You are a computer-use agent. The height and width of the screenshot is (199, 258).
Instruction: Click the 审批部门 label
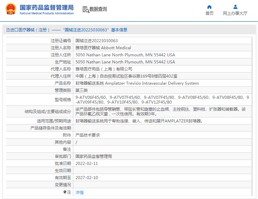pyautogui.click(x=63, y=156)
